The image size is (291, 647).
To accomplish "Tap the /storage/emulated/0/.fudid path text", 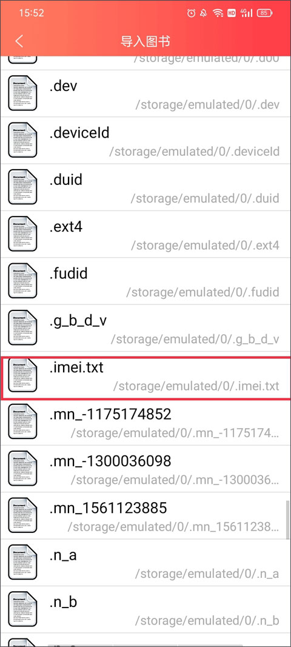I will [202, 292].
